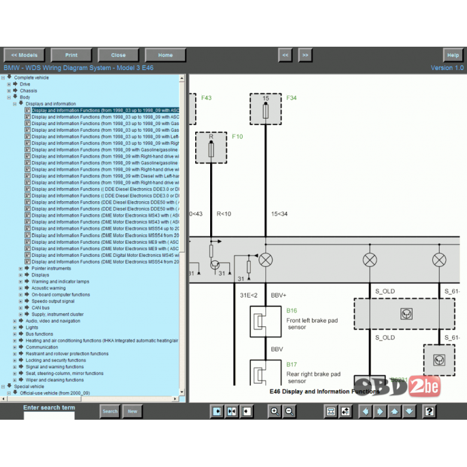Viewport: 467px width, 467px height.
Task: Open Help from the top bar
Action: tap(453, 55)
